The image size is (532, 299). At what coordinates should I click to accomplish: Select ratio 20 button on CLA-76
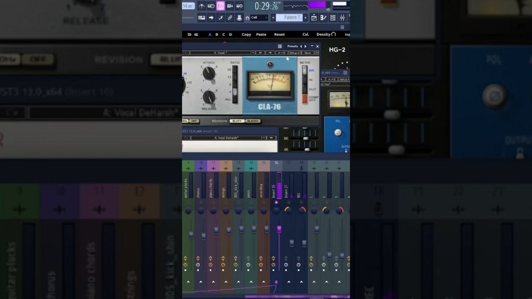234,70
